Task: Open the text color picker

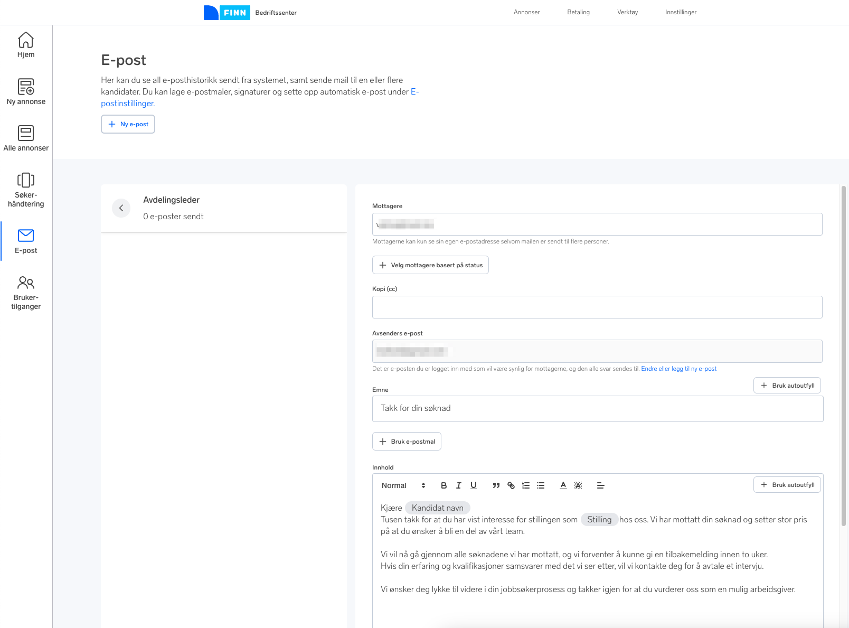Action: 563,485
